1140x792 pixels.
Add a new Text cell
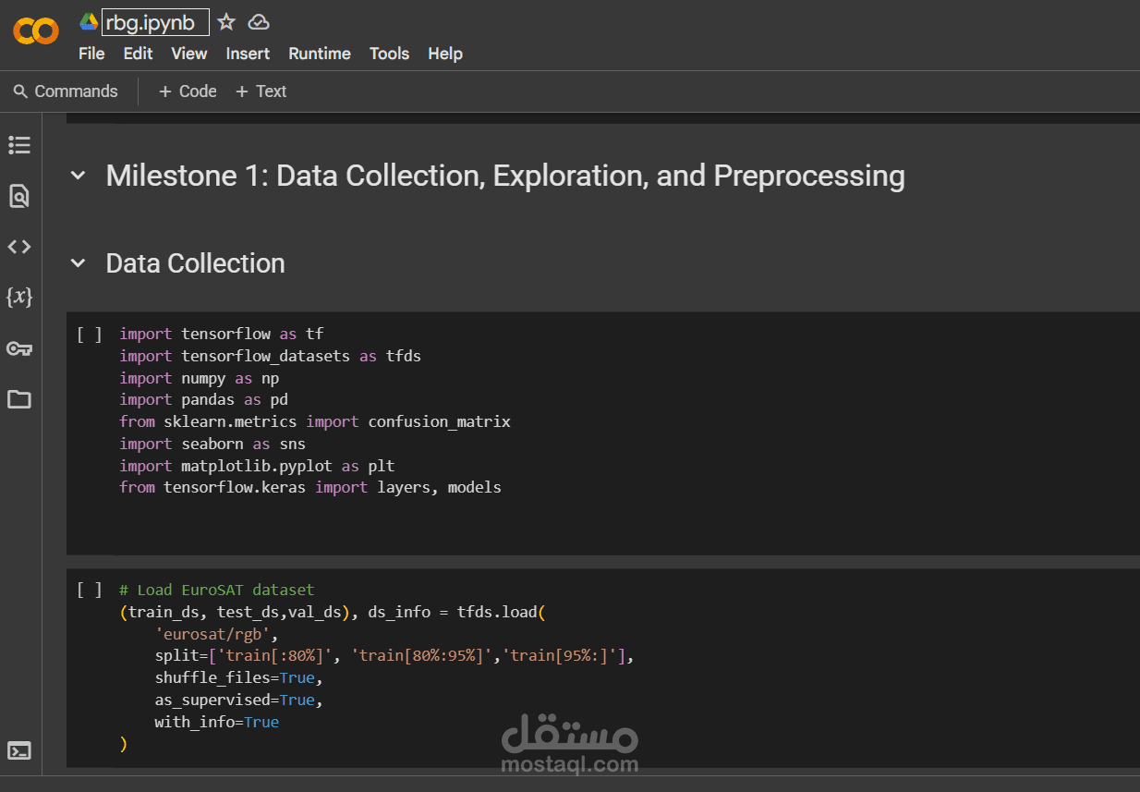click(261, 91)
